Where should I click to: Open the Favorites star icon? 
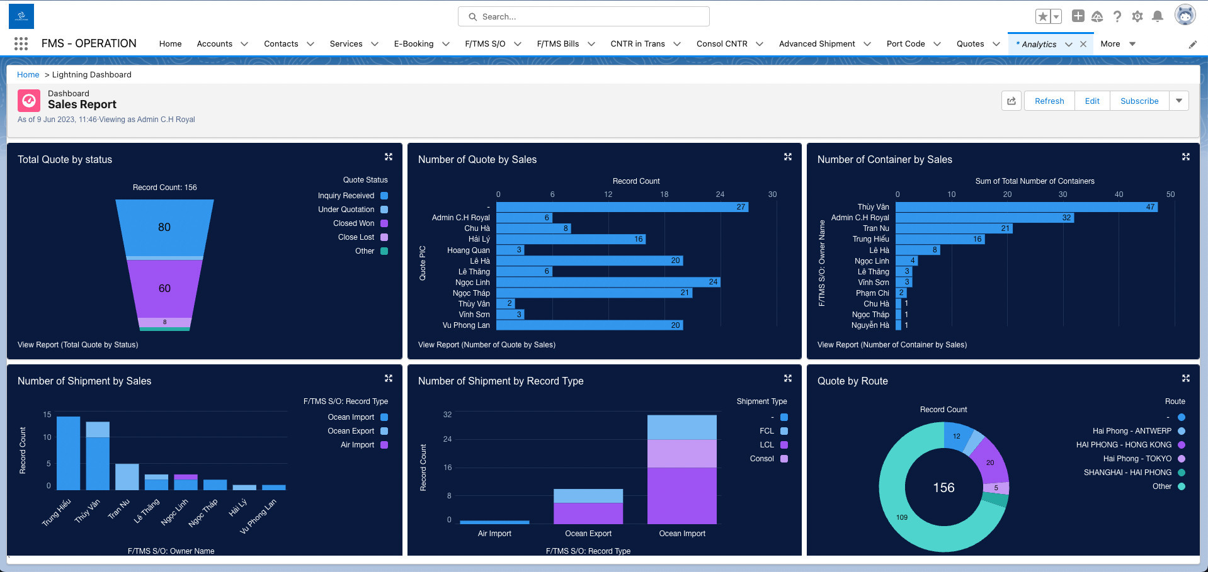click(x=1043, y=17)
